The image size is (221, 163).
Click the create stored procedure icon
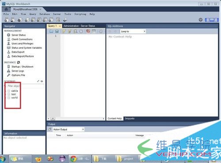click(45, 20)
